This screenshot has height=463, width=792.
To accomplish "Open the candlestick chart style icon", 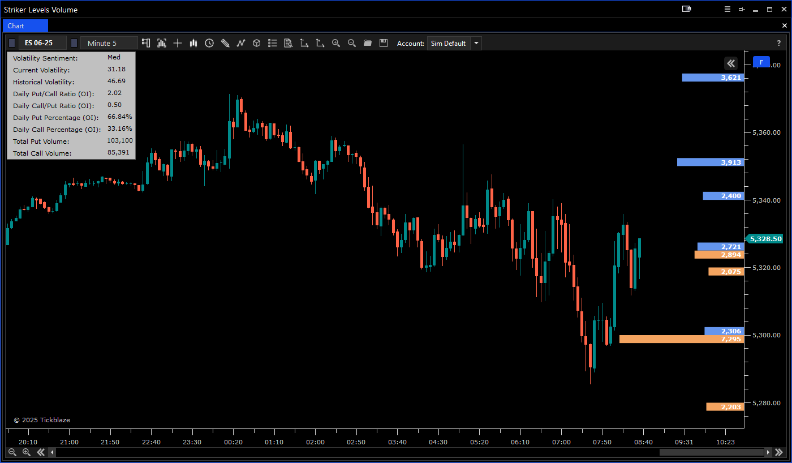I will (193, 43).
